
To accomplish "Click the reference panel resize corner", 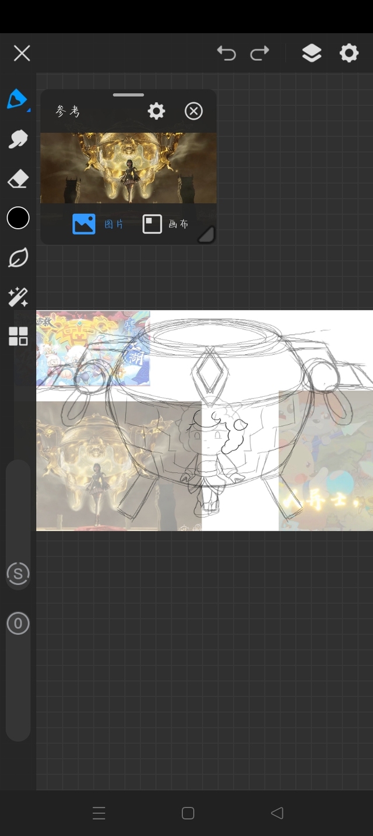I will pyautogui.click(x=206, y=235).
